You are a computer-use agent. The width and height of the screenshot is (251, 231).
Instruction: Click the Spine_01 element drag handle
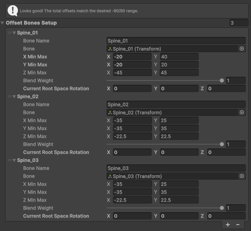10,33
